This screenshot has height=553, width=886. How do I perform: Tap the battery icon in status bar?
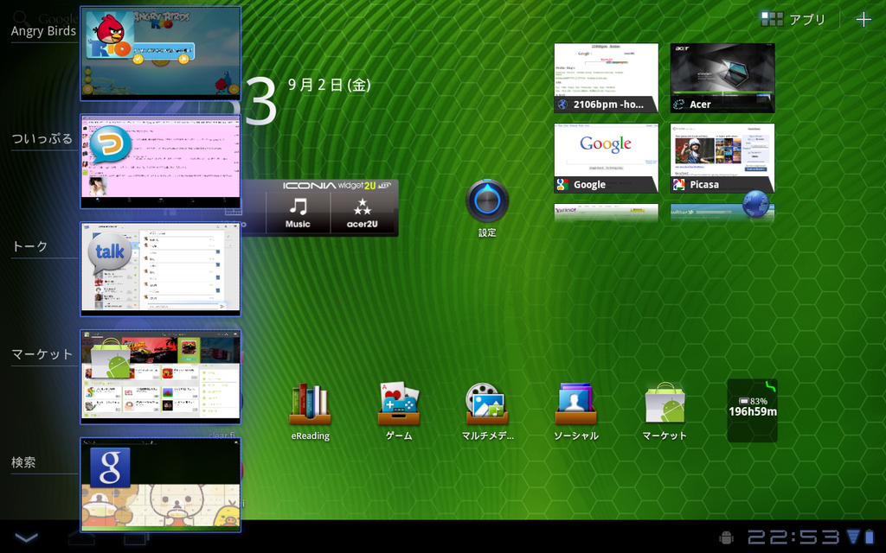pos(869,537)
